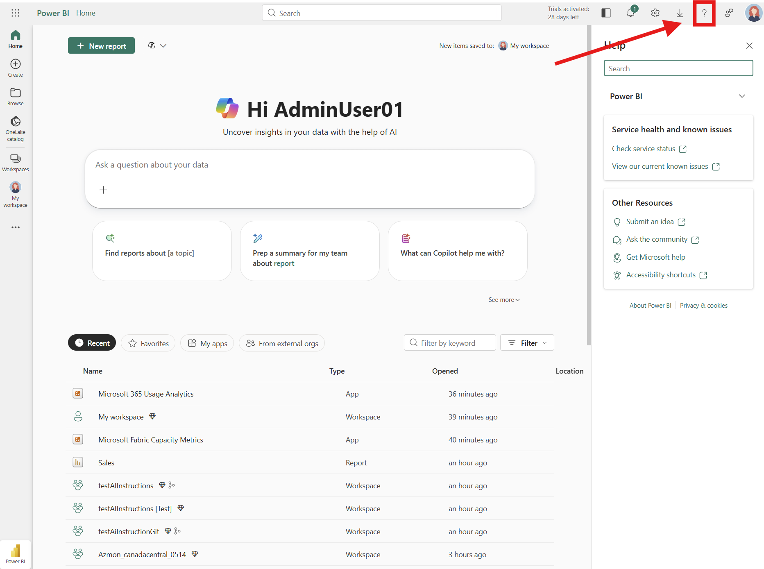The width and height of the screenshot is (764, 569).
Task: Open the app launcher waffle icon
Action: click(x=15, y=13)
